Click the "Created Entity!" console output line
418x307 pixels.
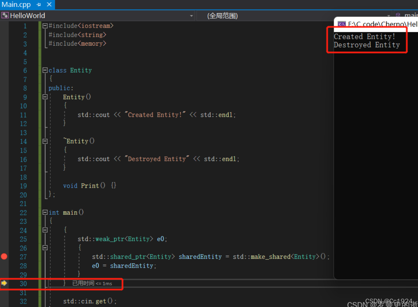pos(365,37)
